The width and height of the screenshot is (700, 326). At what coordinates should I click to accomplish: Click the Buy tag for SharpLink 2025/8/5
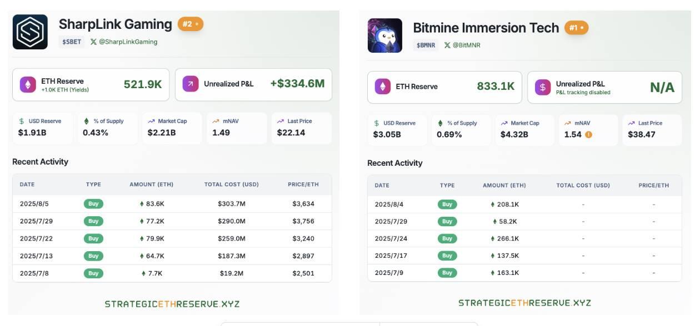(93, 203)
